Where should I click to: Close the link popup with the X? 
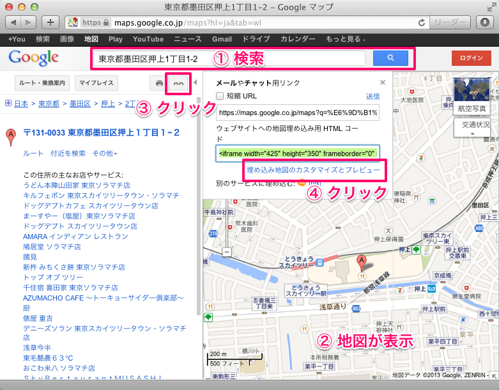pos(383,82)
